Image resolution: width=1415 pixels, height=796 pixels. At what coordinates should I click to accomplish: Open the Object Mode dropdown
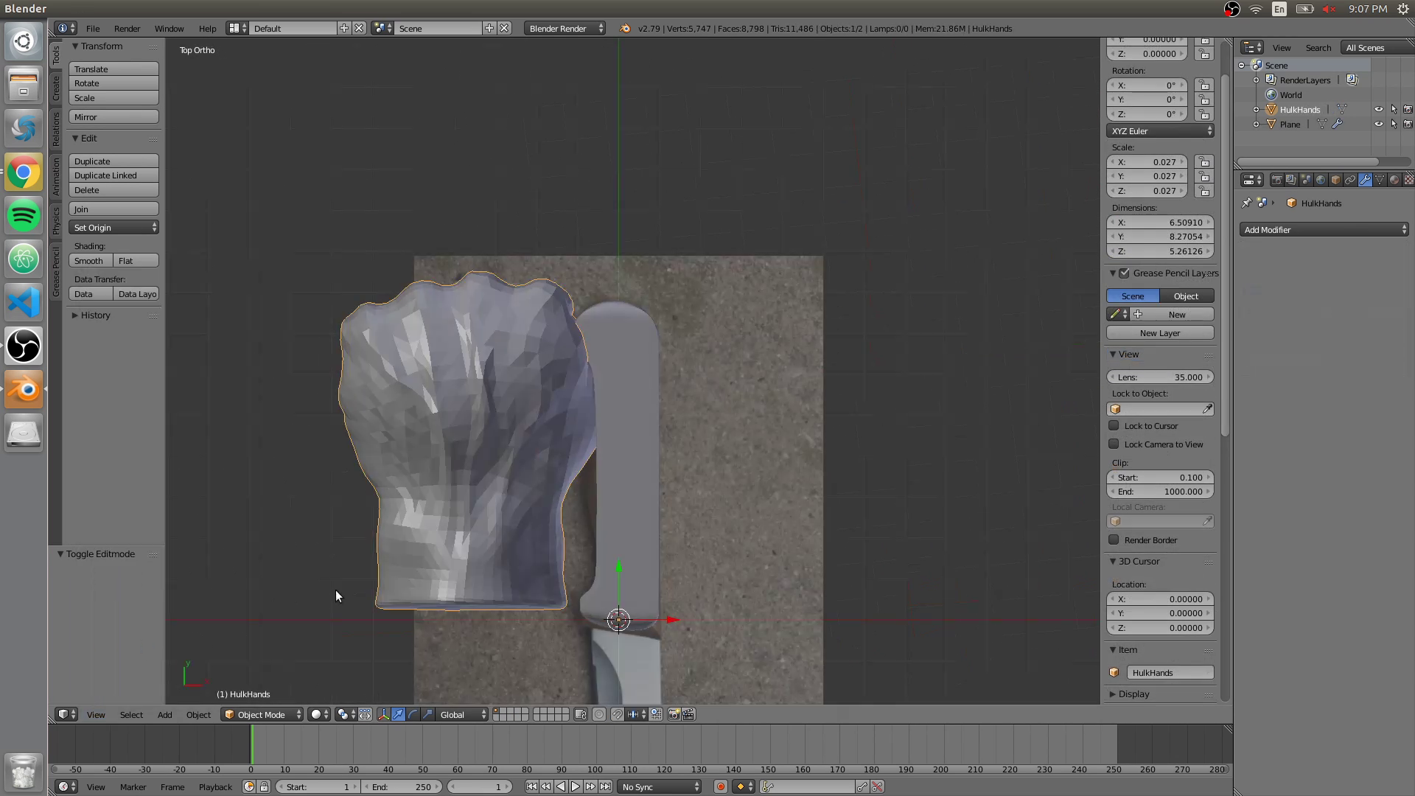[262, 715]
